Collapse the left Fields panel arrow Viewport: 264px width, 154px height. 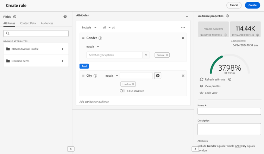[71, 149]
